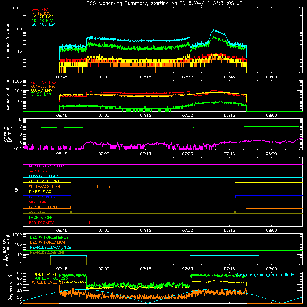Image resolution: width=307 pixels, height=307 pixels.
Task: Click the BAD_PACKETS tick mark near 06:55
Action: tap(89, 223)
